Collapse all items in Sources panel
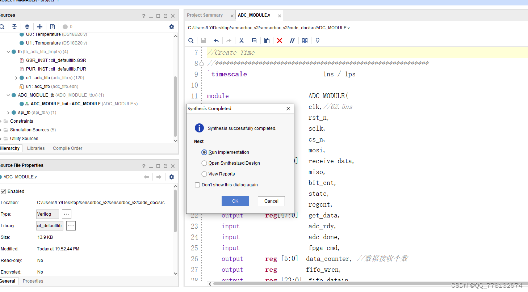528x292 pixels. (14, 27)
